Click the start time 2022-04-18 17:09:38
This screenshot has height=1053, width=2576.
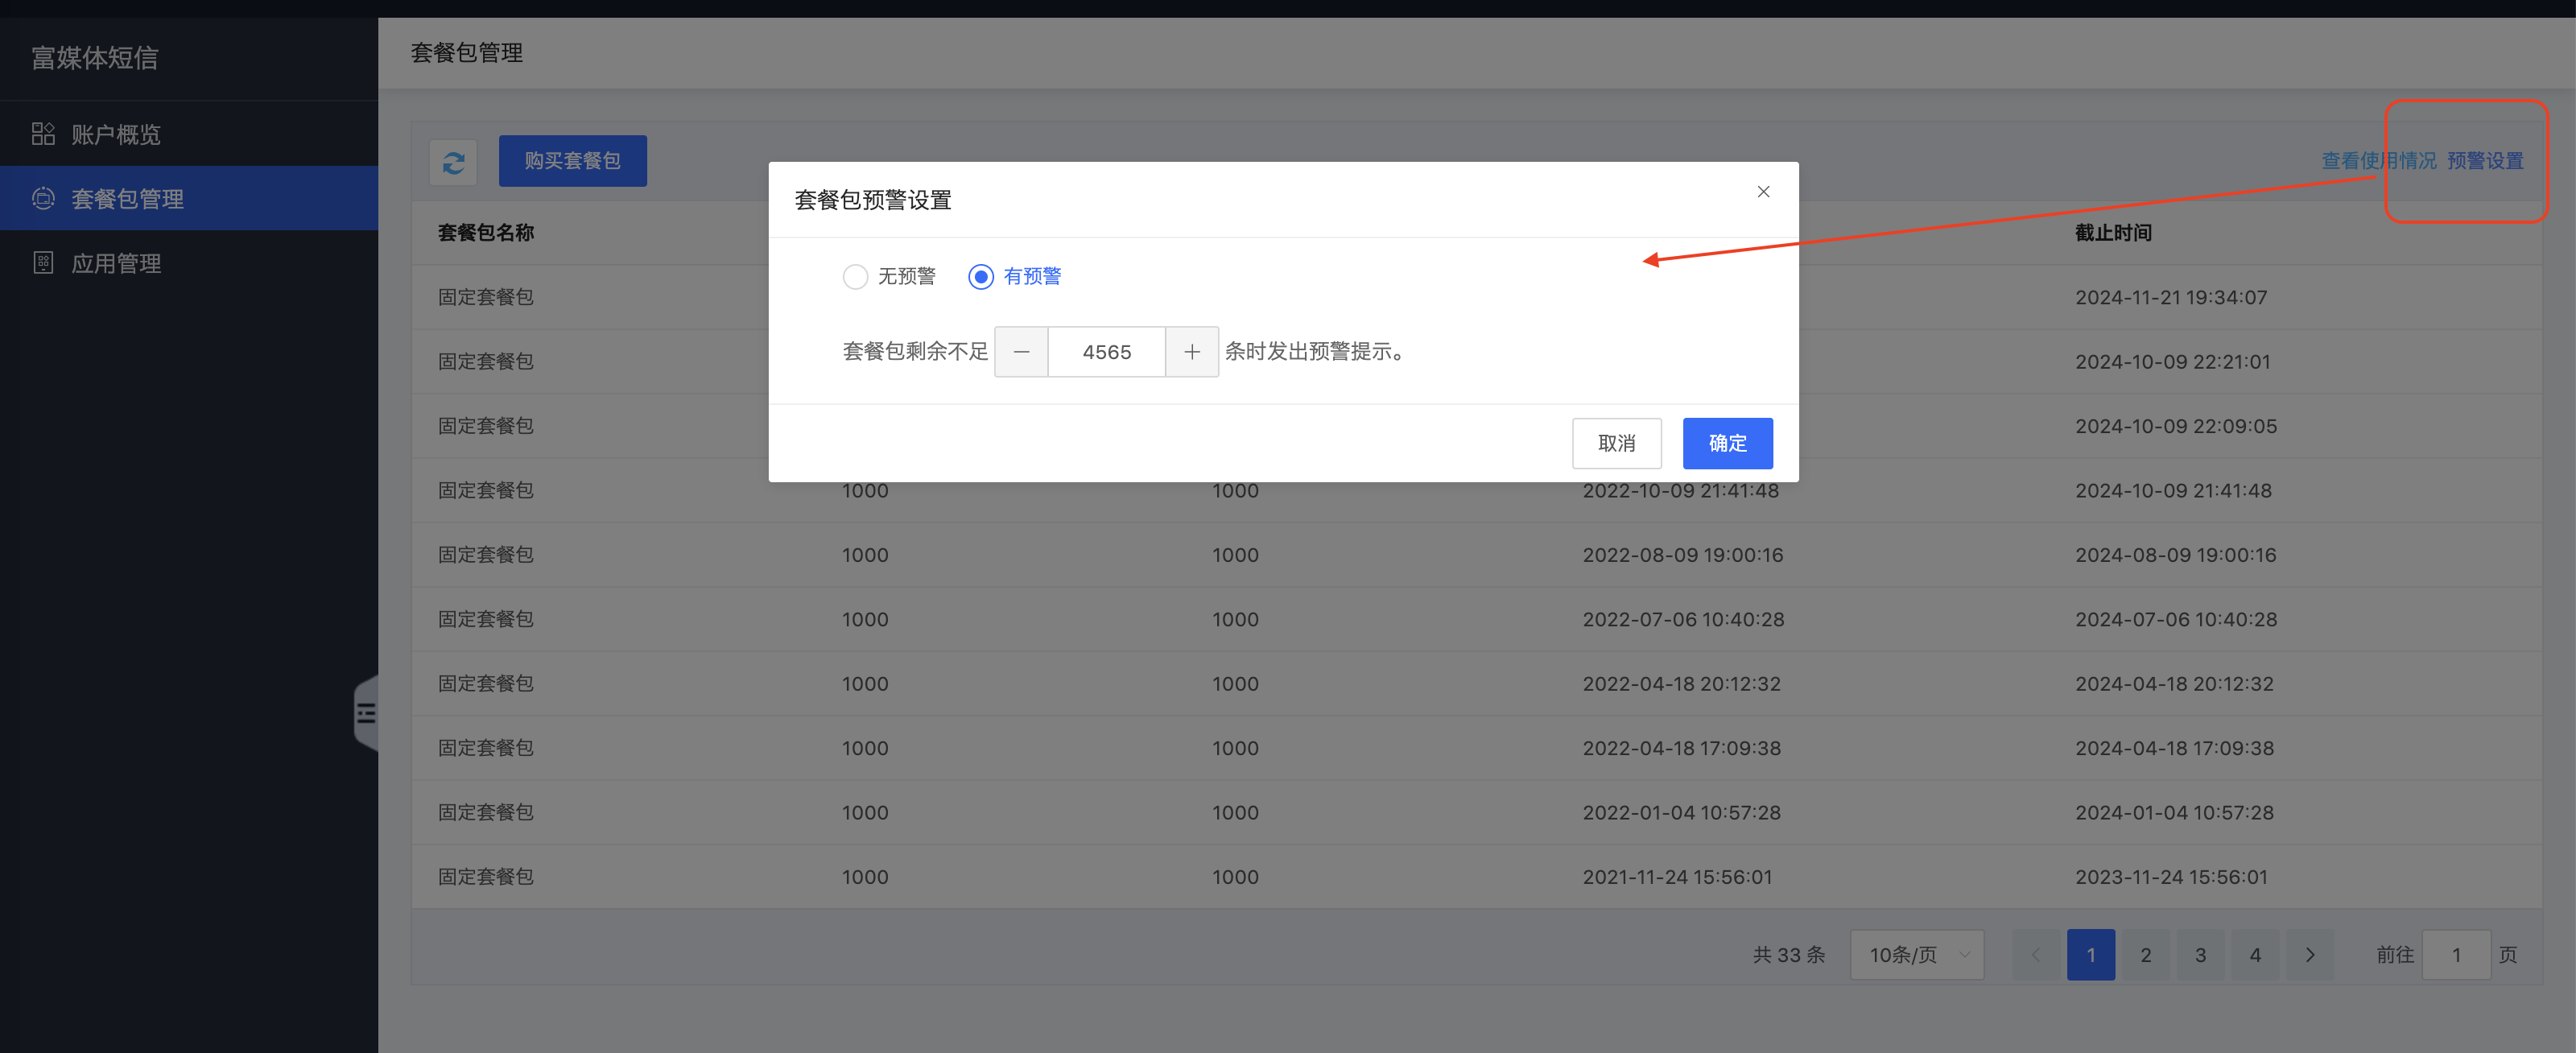coord(1682,748)
